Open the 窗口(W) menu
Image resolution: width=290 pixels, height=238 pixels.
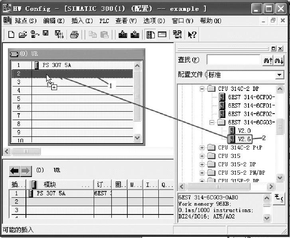[183, 21]
